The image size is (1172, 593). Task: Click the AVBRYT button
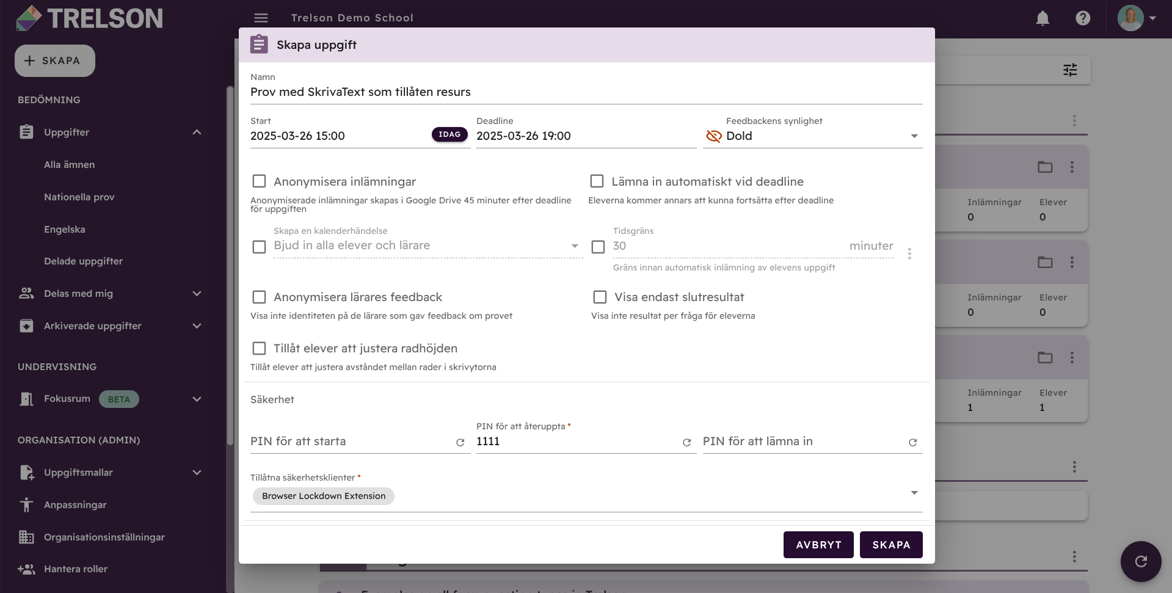(818, 545)
